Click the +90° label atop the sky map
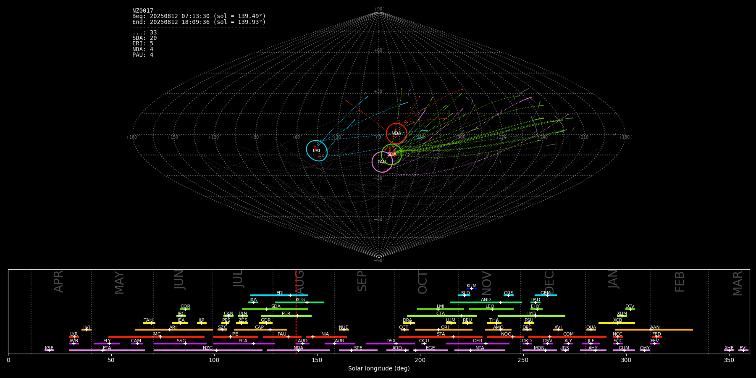This screenshot has width=756, height=378. tap(379, 9)
